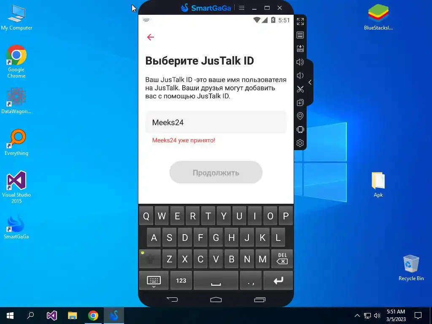Screen dimensions: 432x324
Task: Select the My Computer desktop icon
Action: (x=16, y=17)
